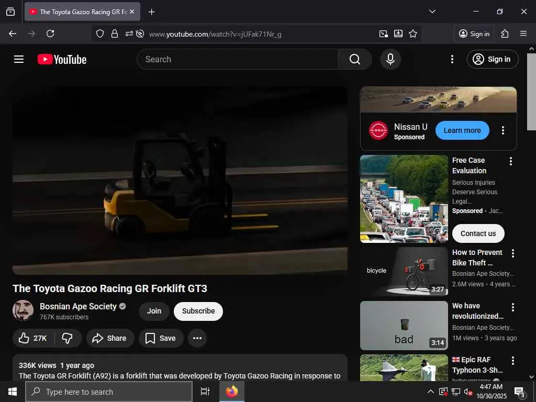
Task: Click the YouTube logo
Action: coord(62,59)
